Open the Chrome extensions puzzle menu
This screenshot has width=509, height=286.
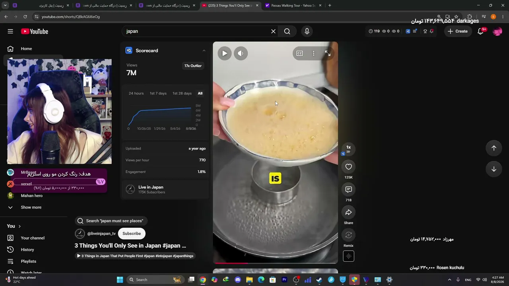tap(470, 17)
